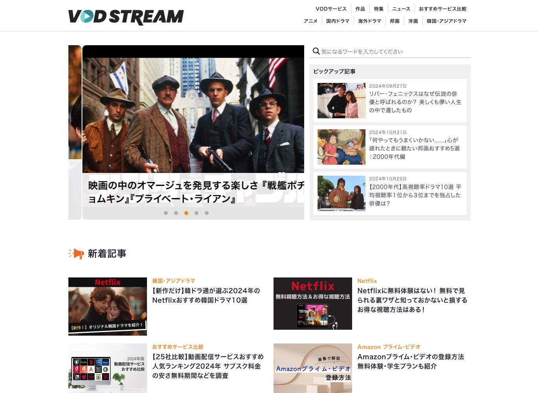The image size is (538, 393).
Task: Select the fifth carousel dot
Action: click(x=207, y=213)
